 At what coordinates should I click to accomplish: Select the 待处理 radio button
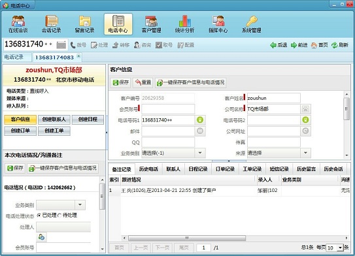[x=59, y=216]
